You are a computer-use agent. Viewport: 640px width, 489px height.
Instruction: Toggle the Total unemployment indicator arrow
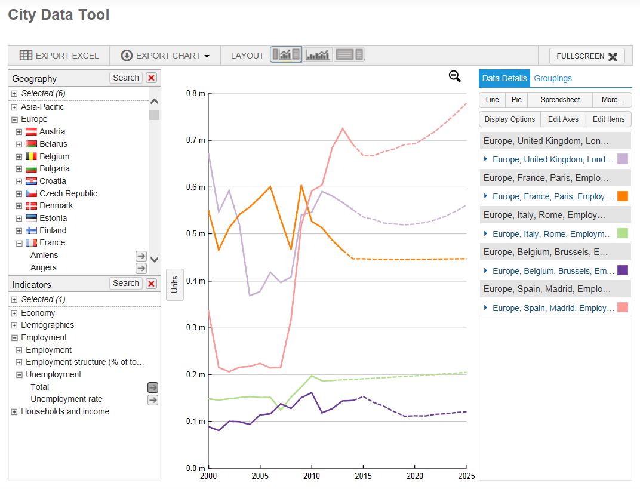pyautogui.click(x=153, y=387)
